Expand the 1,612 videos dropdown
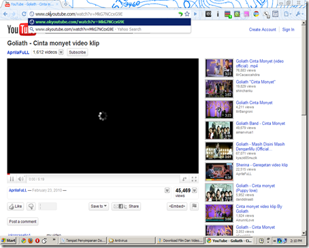This screenshot has height=248, width=309. point(61,52)
